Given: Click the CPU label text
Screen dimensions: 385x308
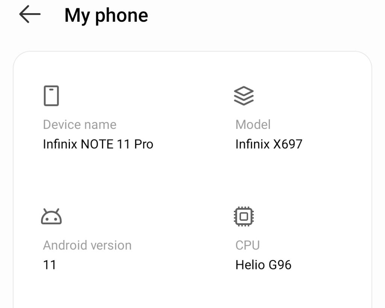Looking at the screenshot, I should (x=248, y=245).
